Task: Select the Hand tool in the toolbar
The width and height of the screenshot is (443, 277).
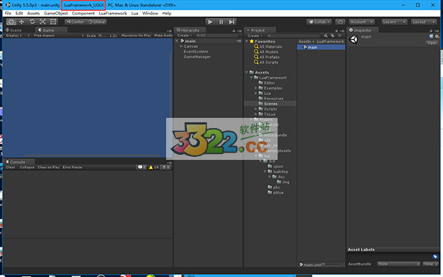Action: 11,21
